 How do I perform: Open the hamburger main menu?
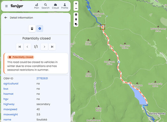click(6, 6)
